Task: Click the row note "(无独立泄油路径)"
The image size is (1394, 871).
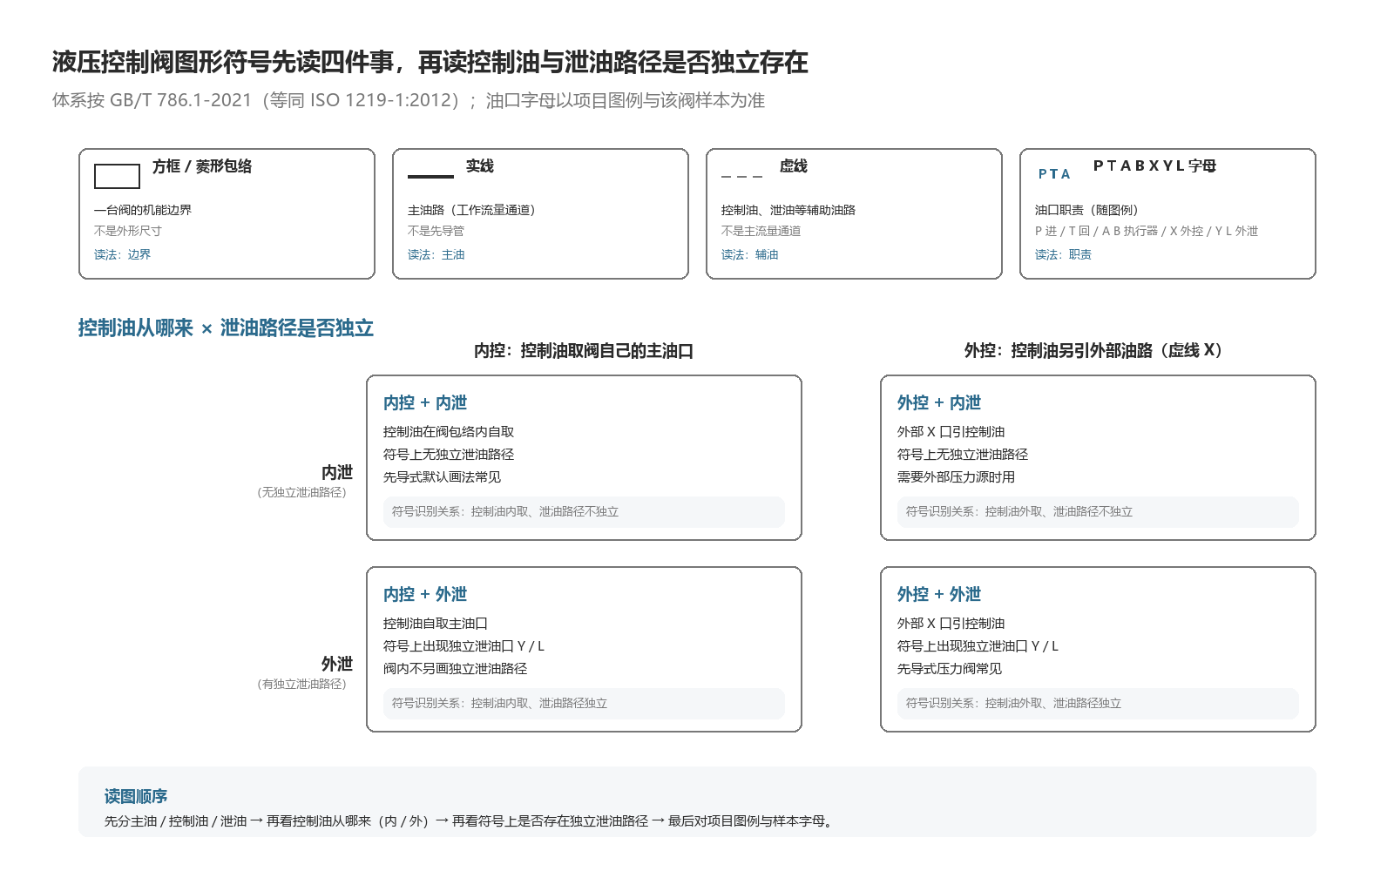Action: (301, 493)
